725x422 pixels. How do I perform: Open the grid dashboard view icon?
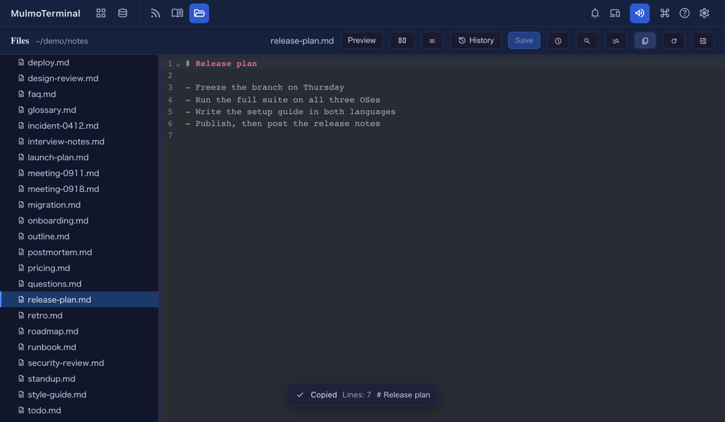[101, 13]
